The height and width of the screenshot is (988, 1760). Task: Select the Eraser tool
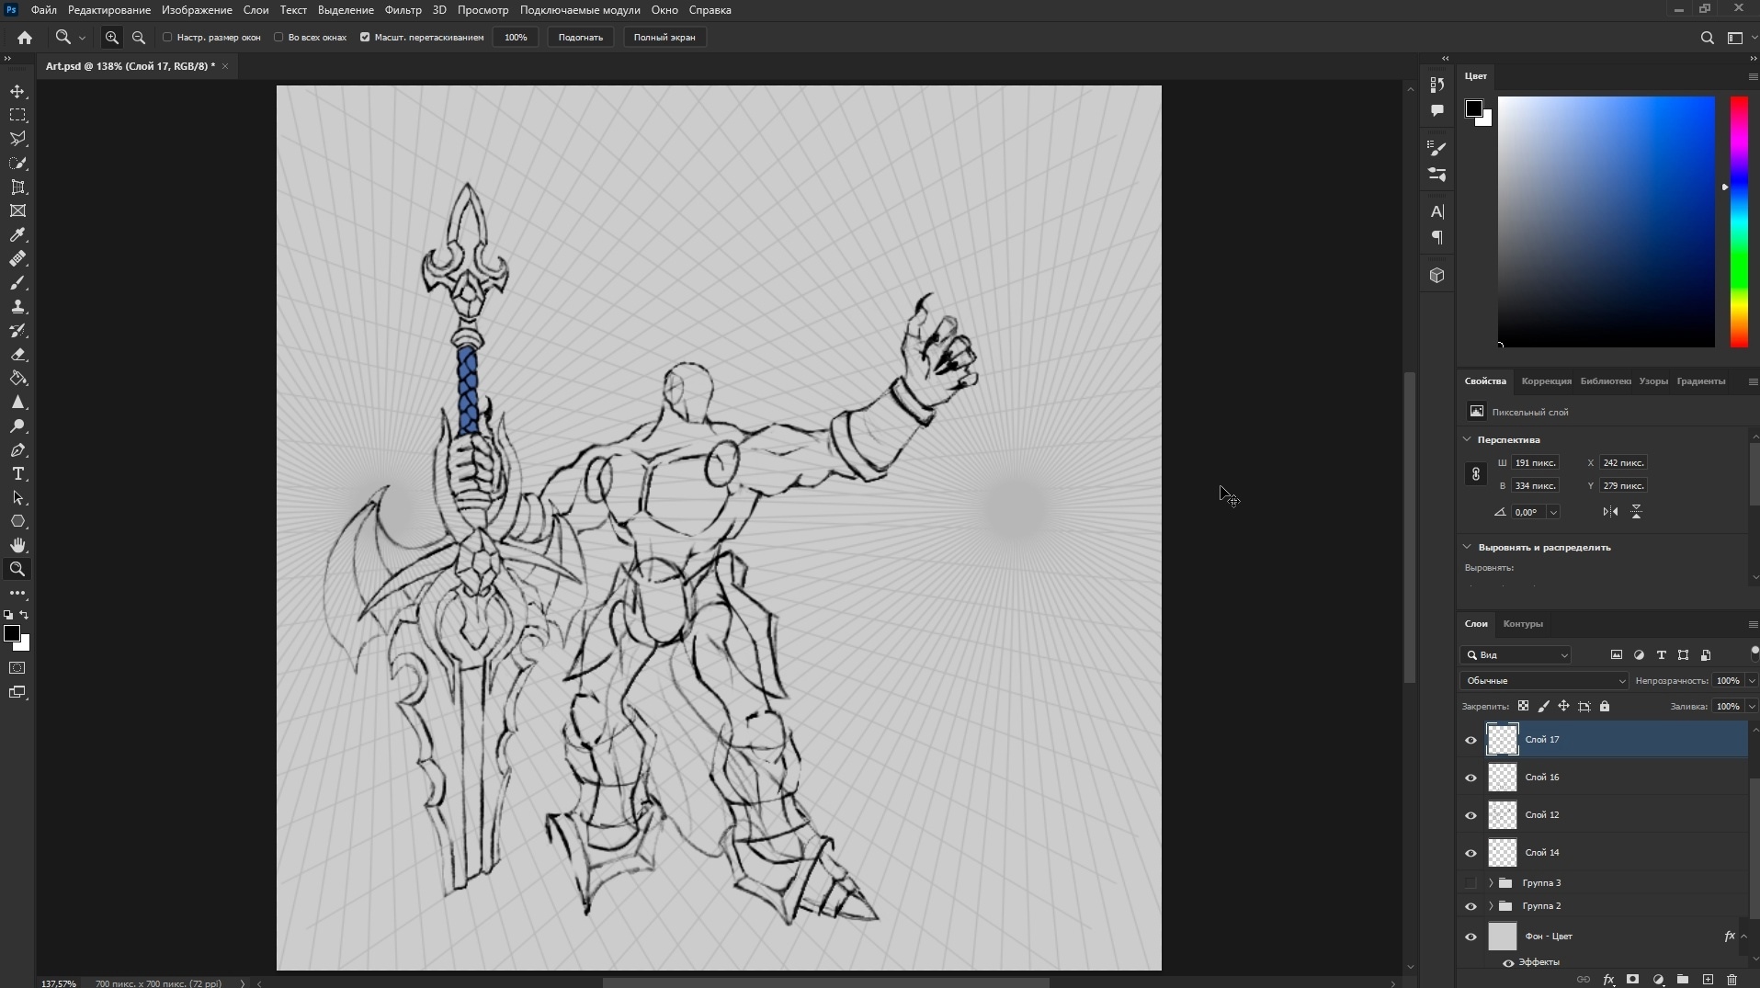pyautogui.click(x=17, y=354)
